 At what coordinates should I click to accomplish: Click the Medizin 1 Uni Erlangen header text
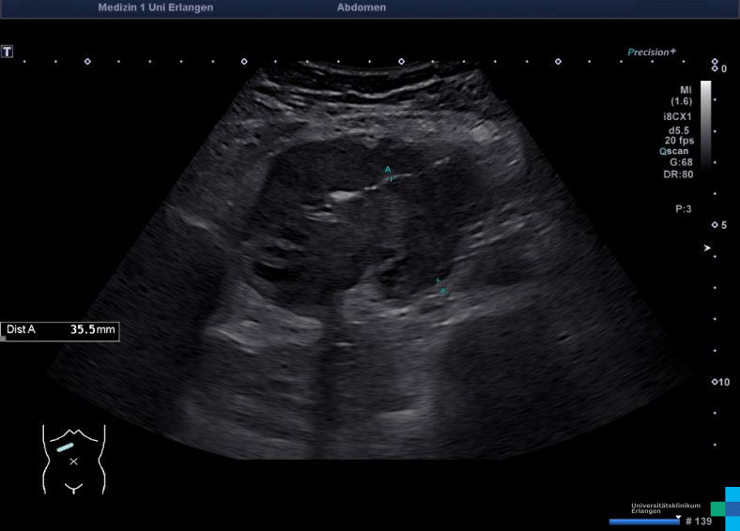155,8
